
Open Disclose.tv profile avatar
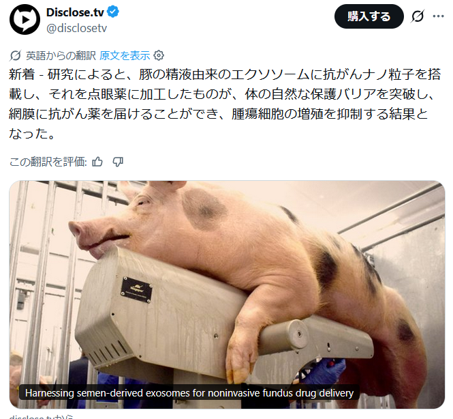tap(25, 19)
